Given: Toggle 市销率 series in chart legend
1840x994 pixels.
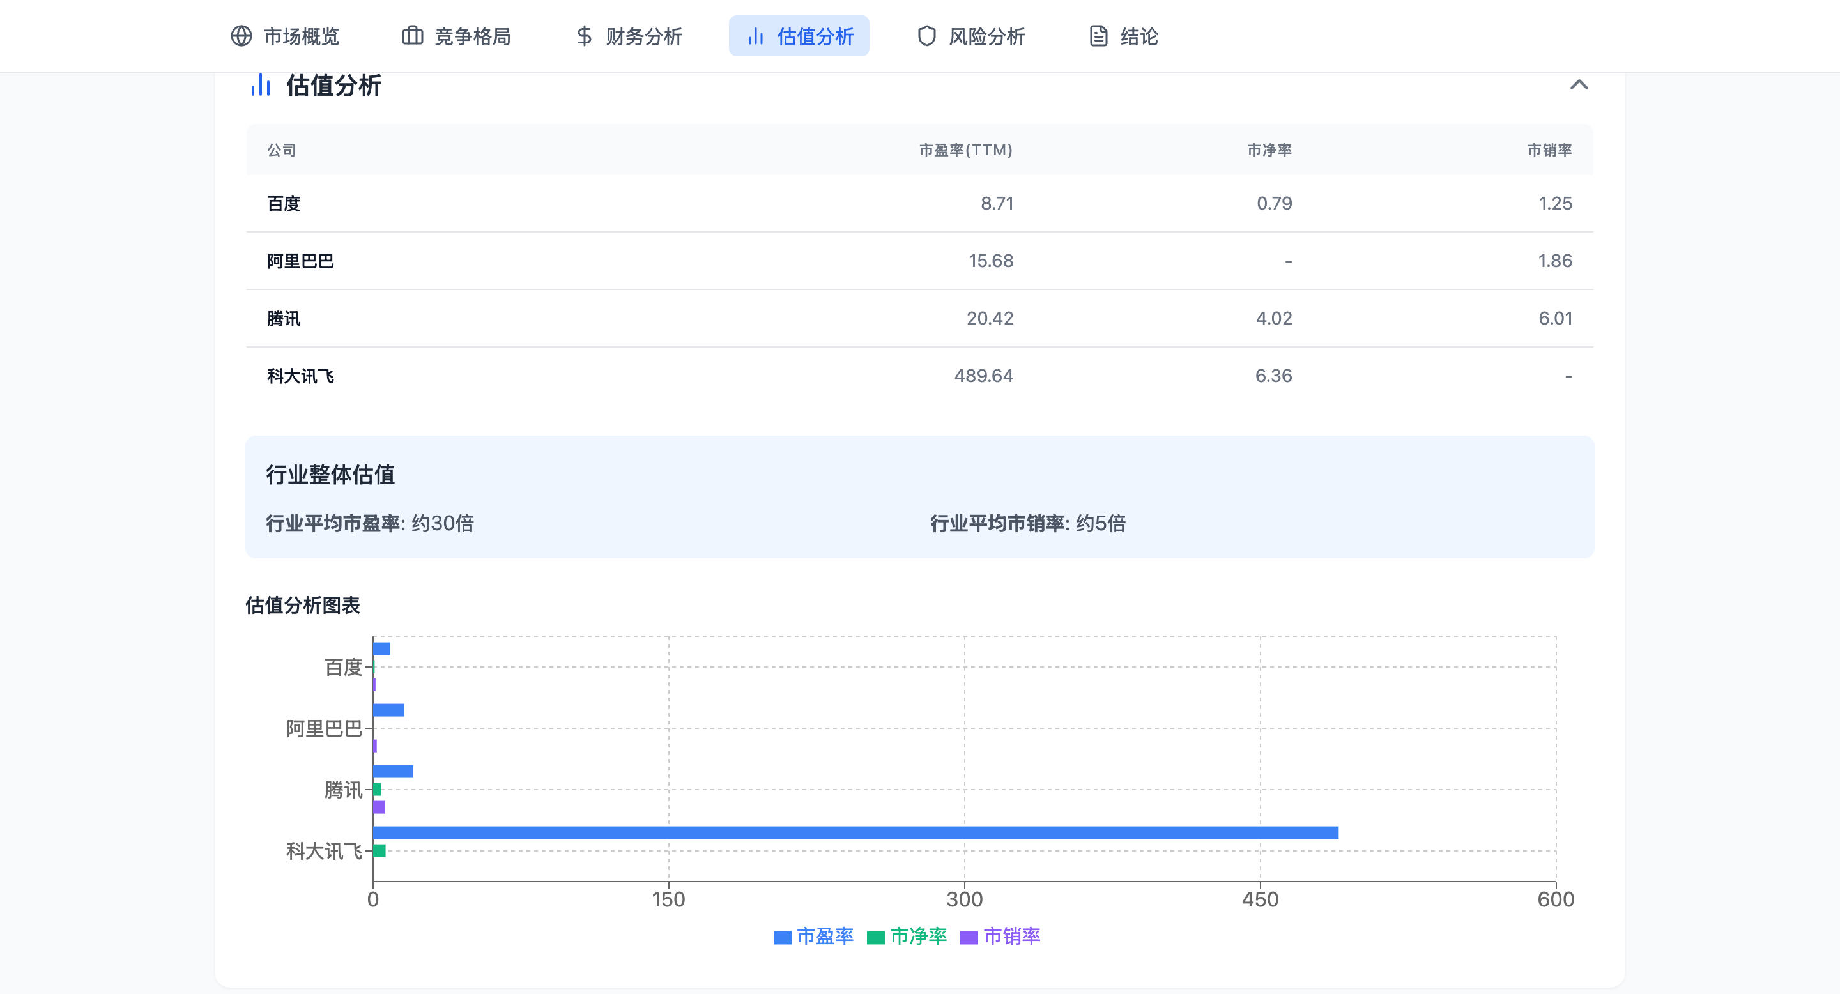Looking at the screenshot, I should click(x=1011, y=936).
